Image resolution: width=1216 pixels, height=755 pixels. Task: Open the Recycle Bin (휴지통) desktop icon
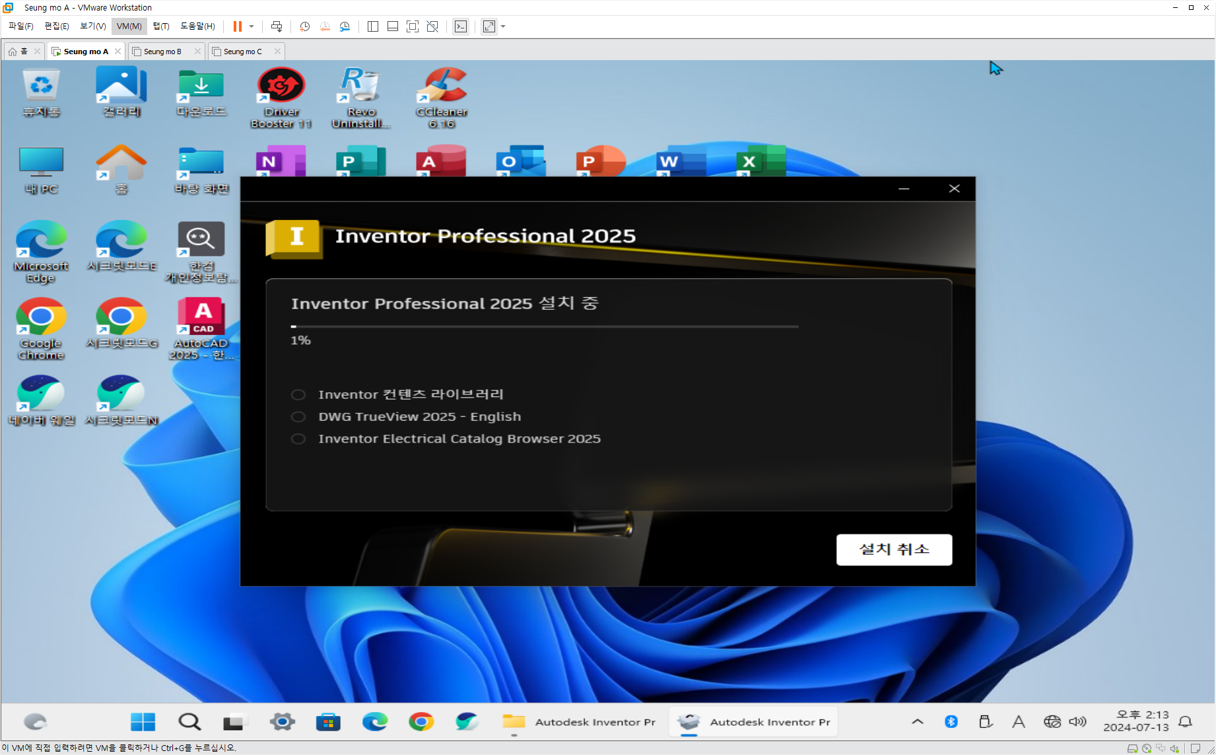(x=41, y=92)
